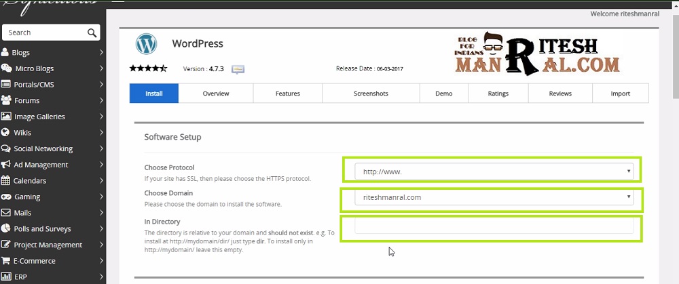The height and width of the screenshot is (284, 679).
Task: Click the WordPress logo icon
Action: point(146,43)
